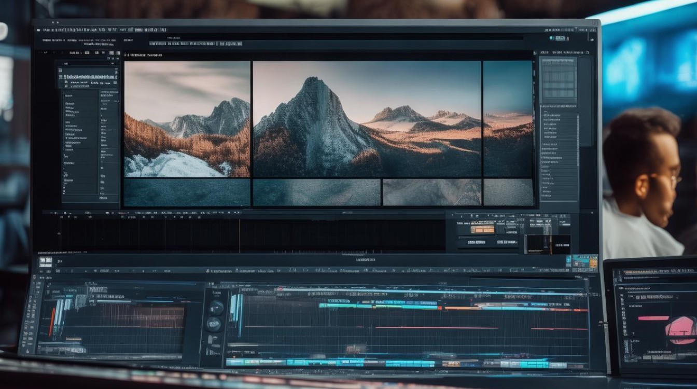
Task: Select the orange clip on upper timeline track
Action: click(x=463, y=308)
